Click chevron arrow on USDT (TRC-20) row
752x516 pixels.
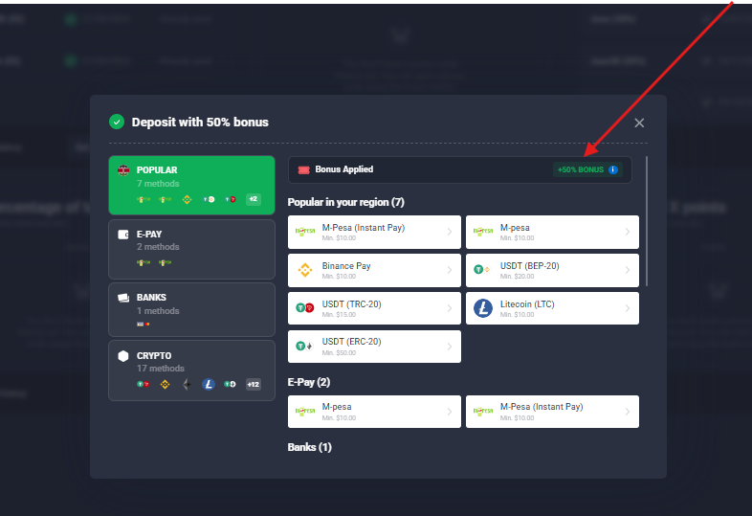[450, 308]
